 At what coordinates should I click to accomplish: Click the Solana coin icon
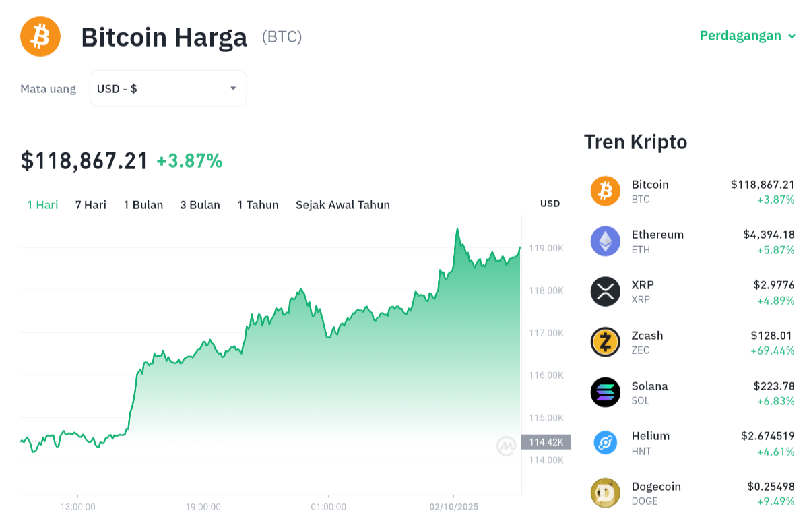point(605,392)
